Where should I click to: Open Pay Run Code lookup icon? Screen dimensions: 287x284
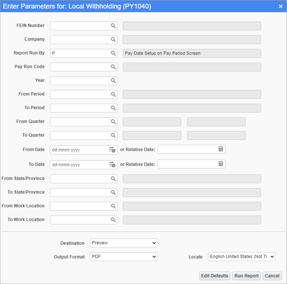coord(113,67)
